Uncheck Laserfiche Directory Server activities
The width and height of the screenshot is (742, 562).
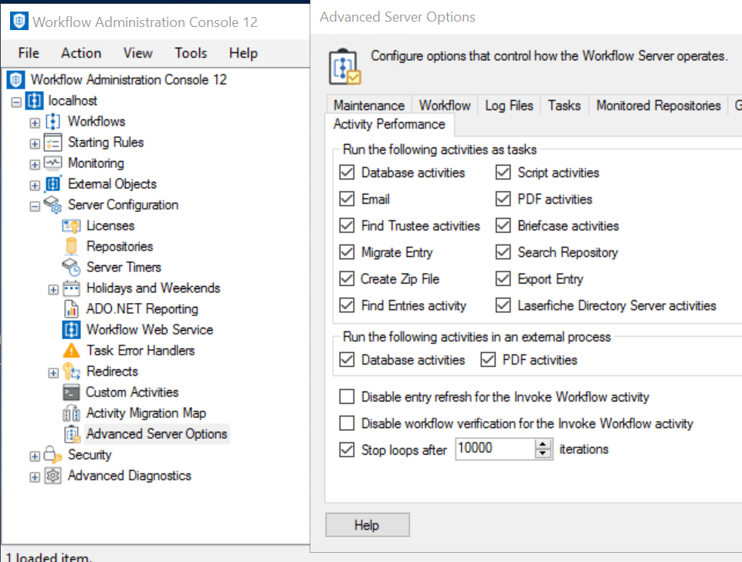pyautogui.click(x=503, y=305)
